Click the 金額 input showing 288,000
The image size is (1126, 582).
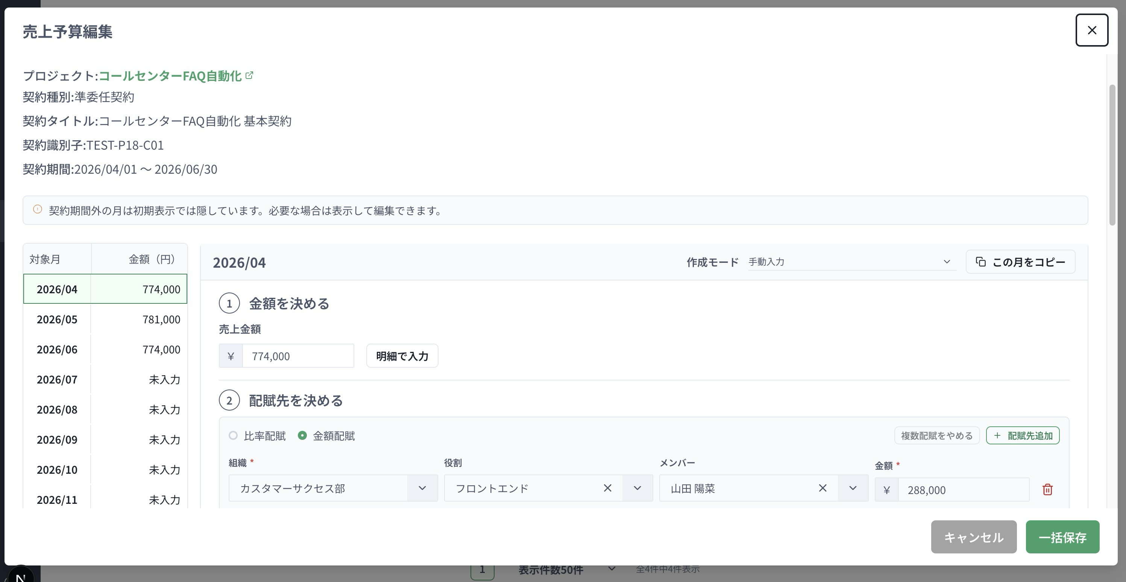coord(964,490)
